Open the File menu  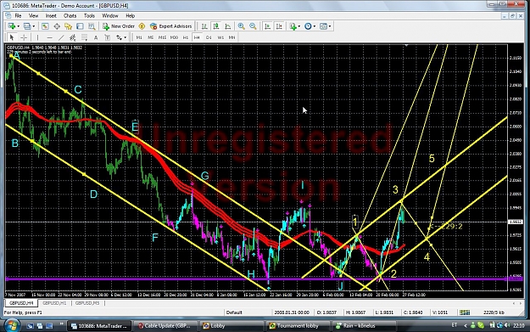tap(18, 15)
